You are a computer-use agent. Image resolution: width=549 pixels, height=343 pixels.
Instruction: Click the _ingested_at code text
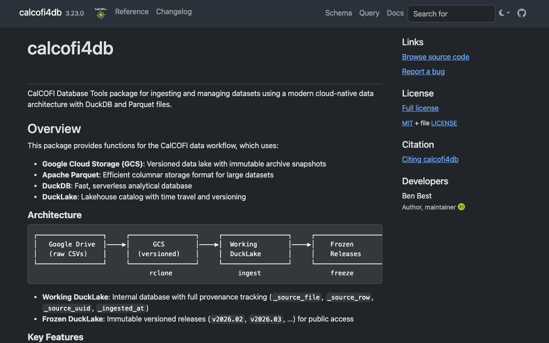(x=121, y=308)
